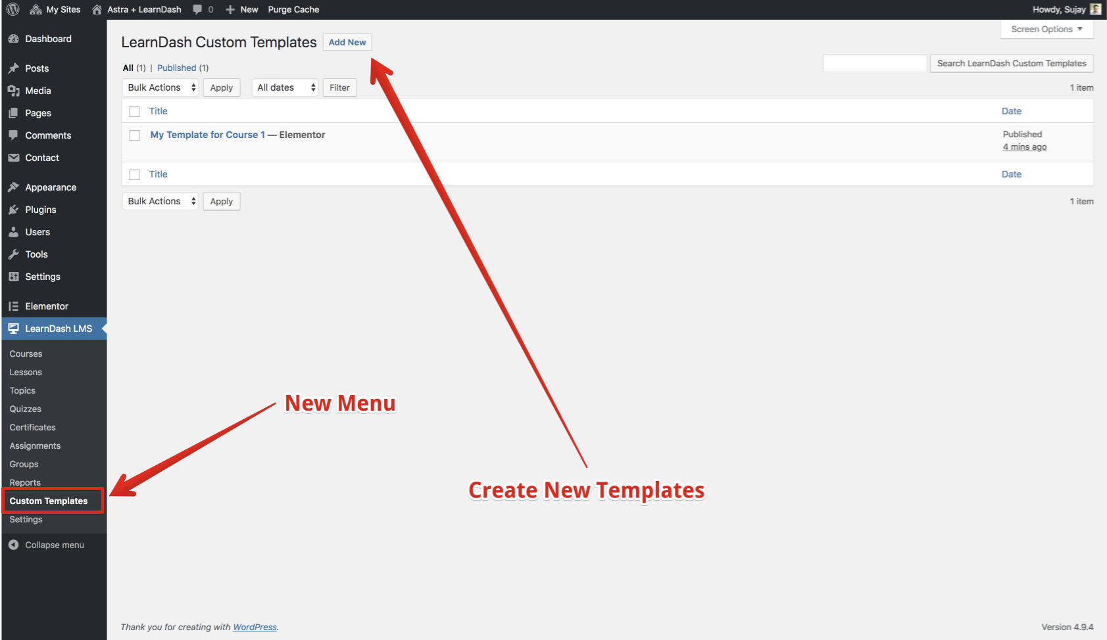This screenshot has width=1107, height=640.
Task: Click the Tools wrench icon
Action: [14, 254]
